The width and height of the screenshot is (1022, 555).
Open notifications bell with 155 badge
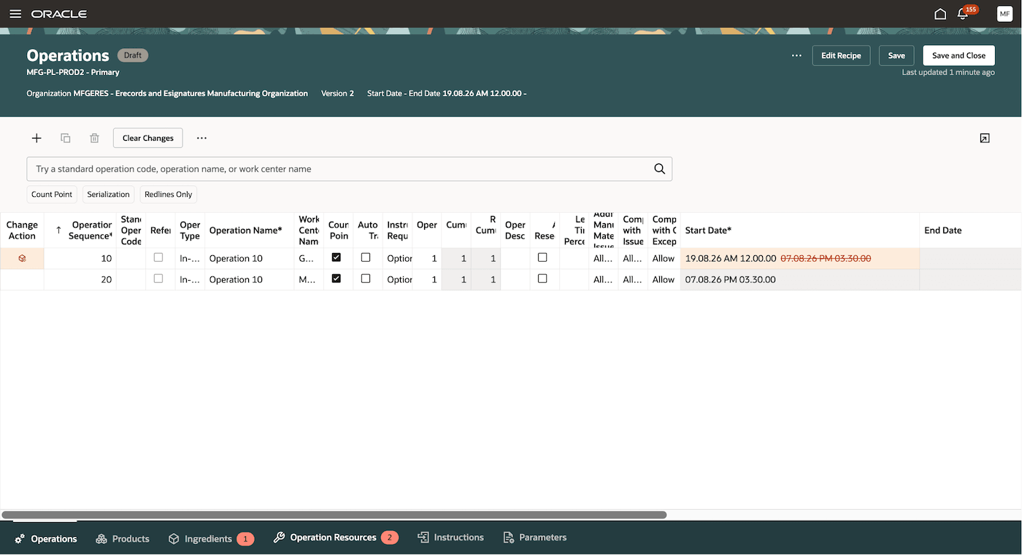click(963, 14)
